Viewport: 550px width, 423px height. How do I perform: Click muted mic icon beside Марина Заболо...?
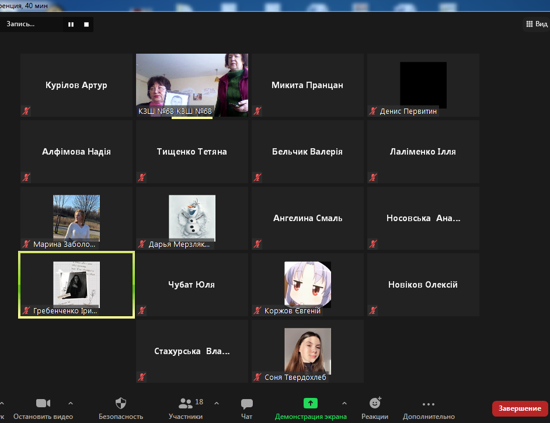(x=26, y=244)
